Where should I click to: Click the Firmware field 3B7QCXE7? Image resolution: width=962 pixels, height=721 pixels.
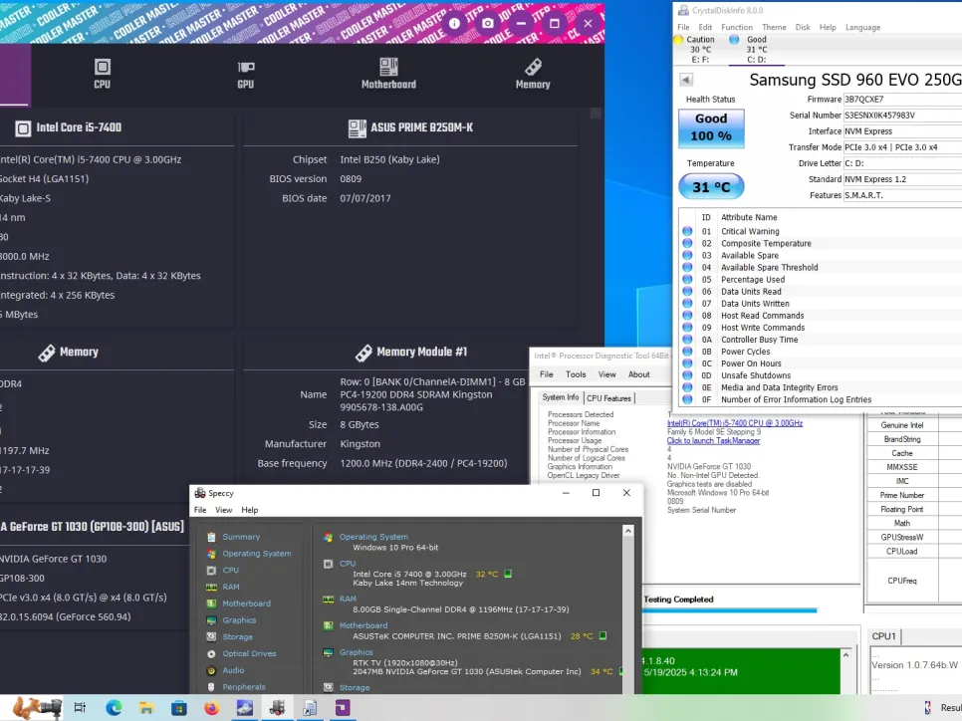click(x=902, y=100)
